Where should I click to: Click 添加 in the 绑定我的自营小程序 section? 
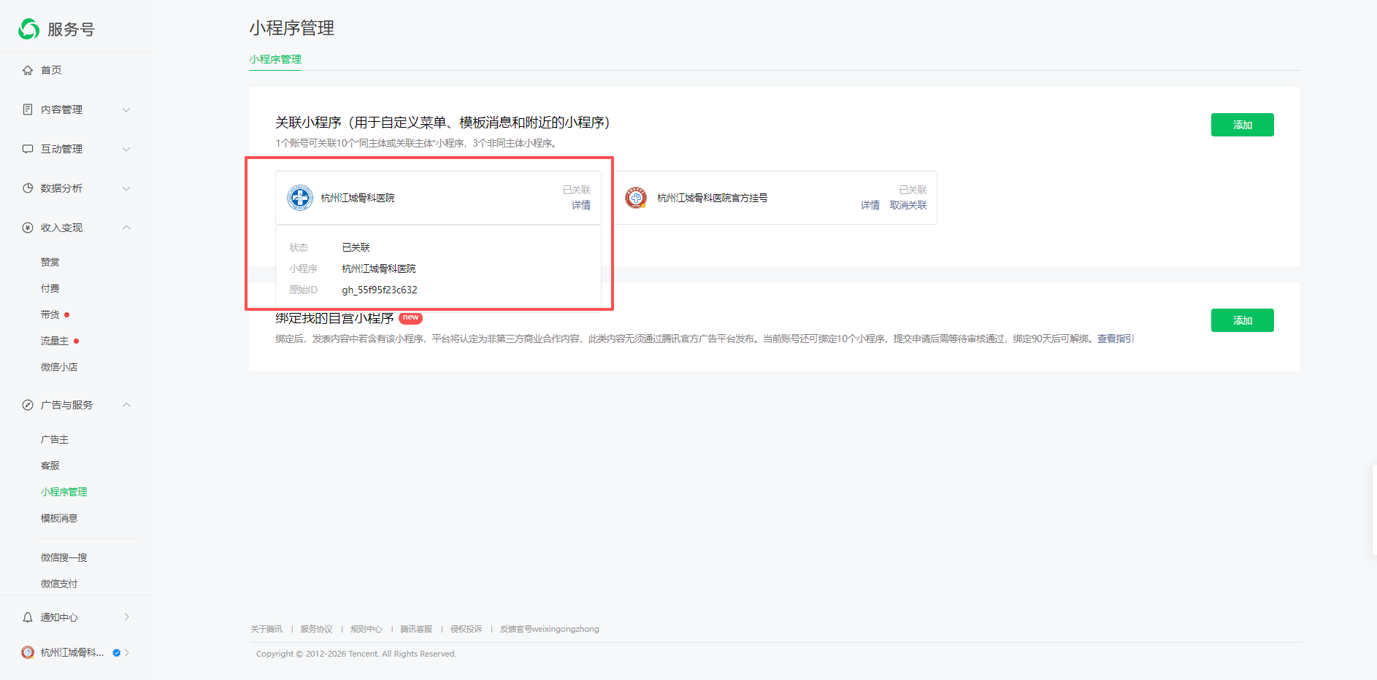(x=1243, y=320)
